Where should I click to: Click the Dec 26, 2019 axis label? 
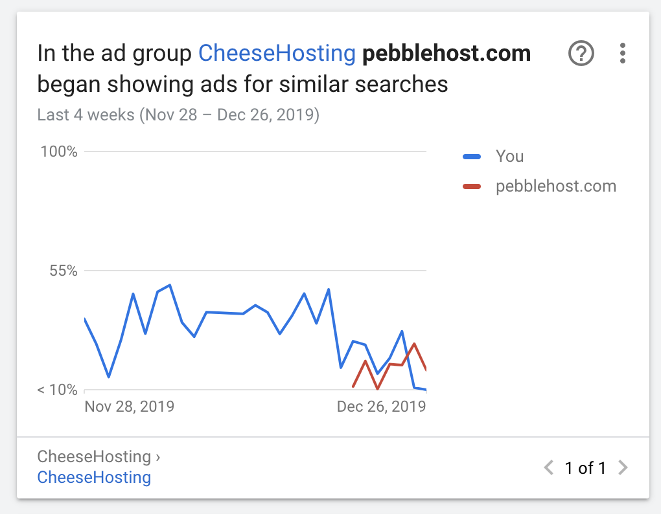[381, 407]
